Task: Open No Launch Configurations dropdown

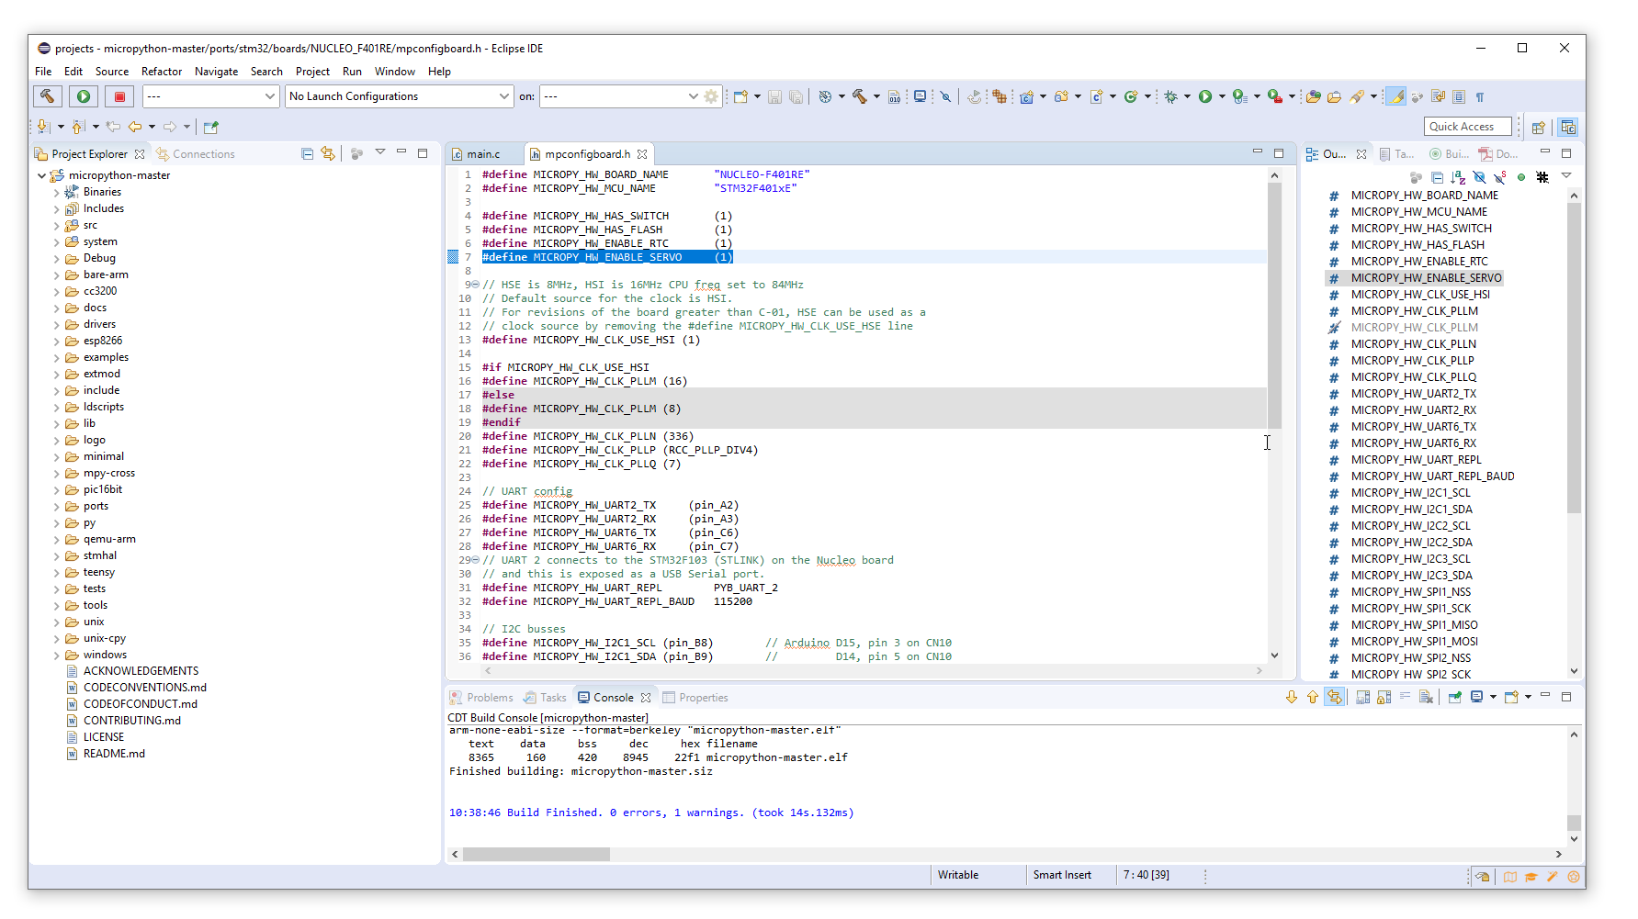Action: point(399,96)
